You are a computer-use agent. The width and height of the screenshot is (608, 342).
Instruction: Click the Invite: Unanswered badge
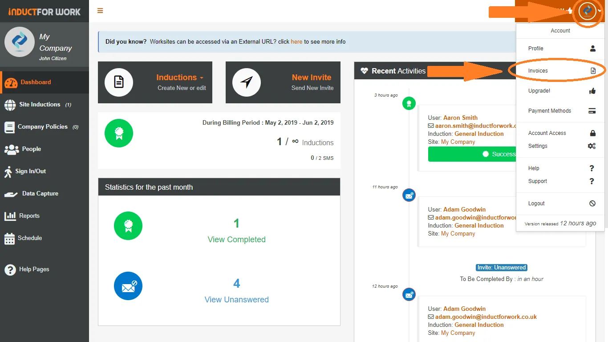(502, 268)
